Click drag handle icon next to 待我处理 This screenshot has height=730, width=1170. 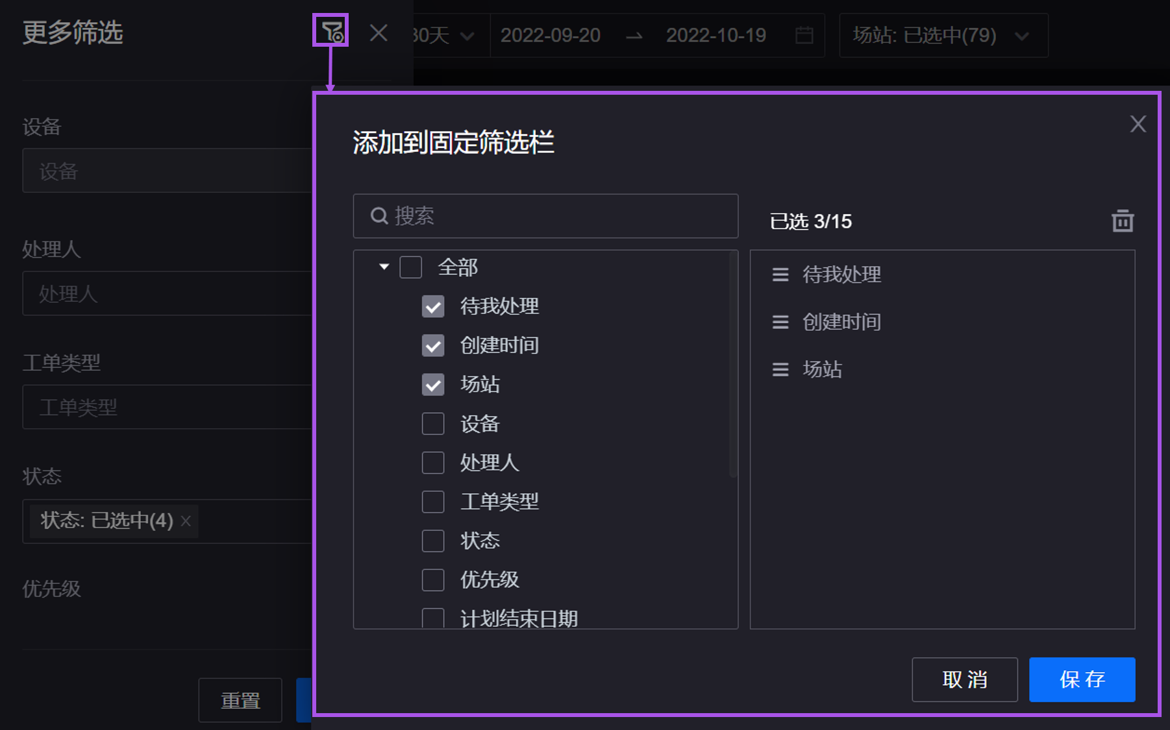pos(780,275)
